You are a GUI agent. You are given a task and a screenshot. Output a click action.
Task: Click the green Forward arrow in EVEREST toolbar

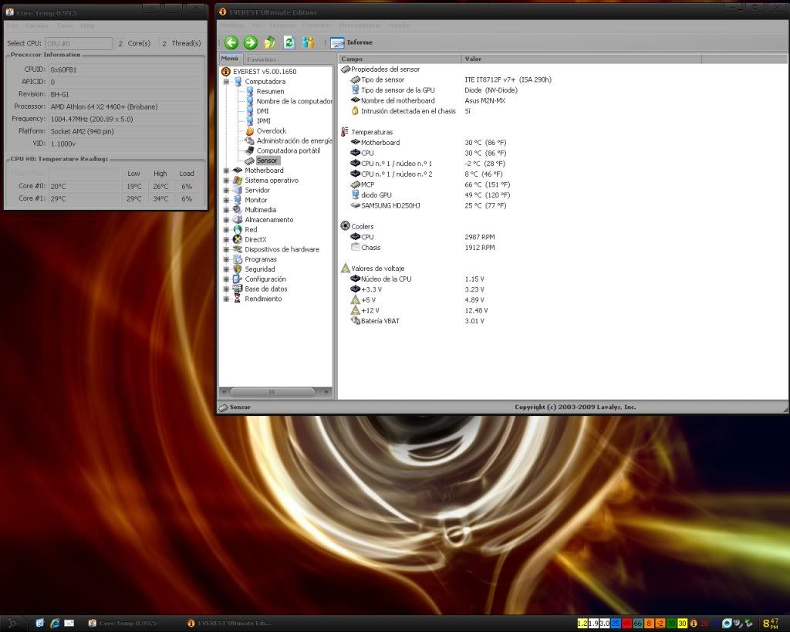pos(250,42)
